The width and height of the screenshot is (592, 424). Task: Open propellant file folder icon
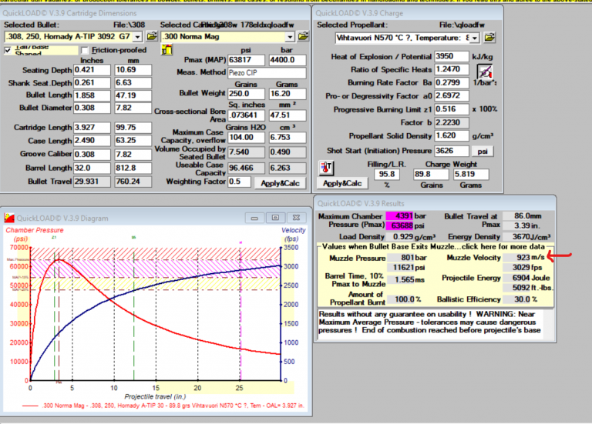[x=489, y=37]
